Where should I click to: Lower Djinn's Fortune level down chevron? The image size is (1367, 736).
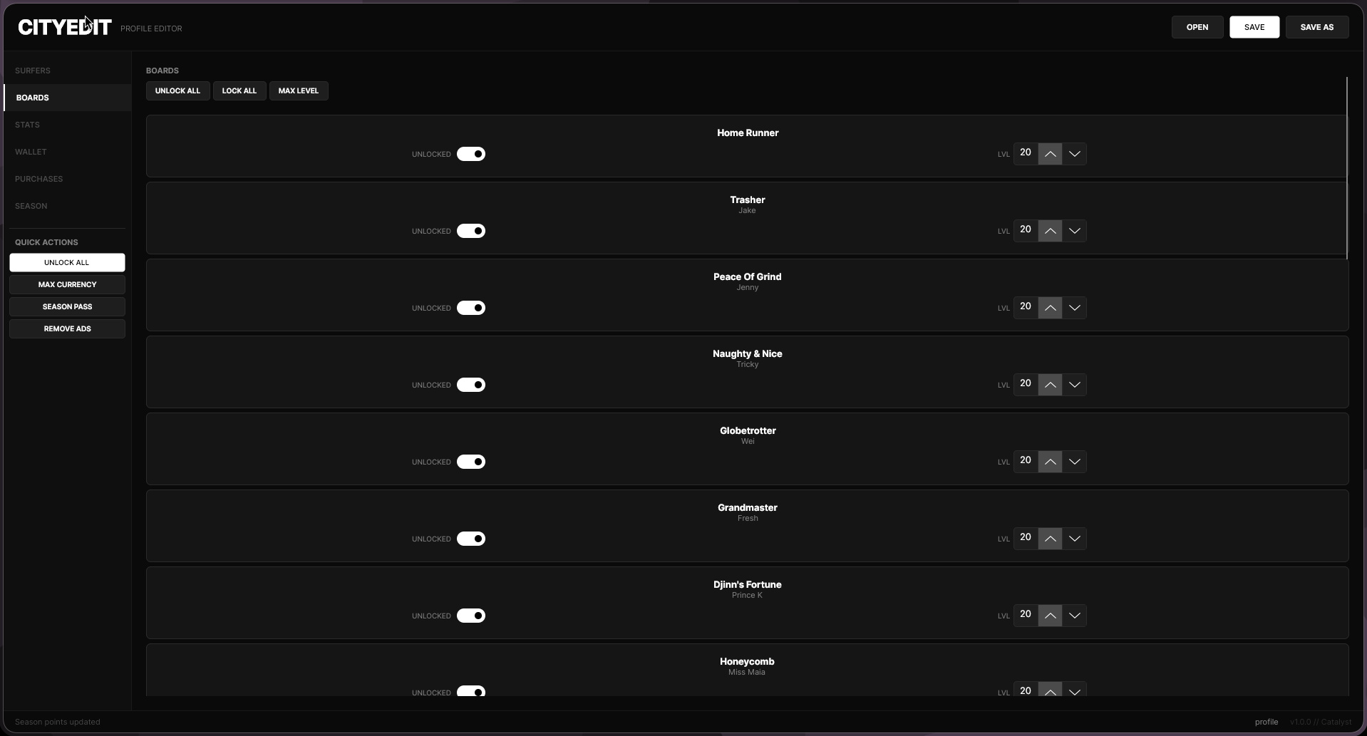coord(1074,616)
